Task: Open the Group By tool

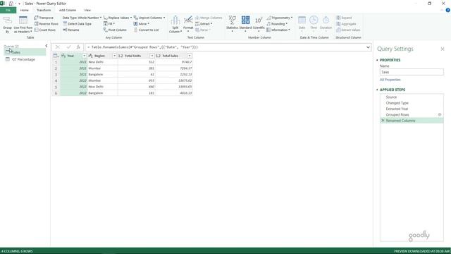Action: (7, 25)
